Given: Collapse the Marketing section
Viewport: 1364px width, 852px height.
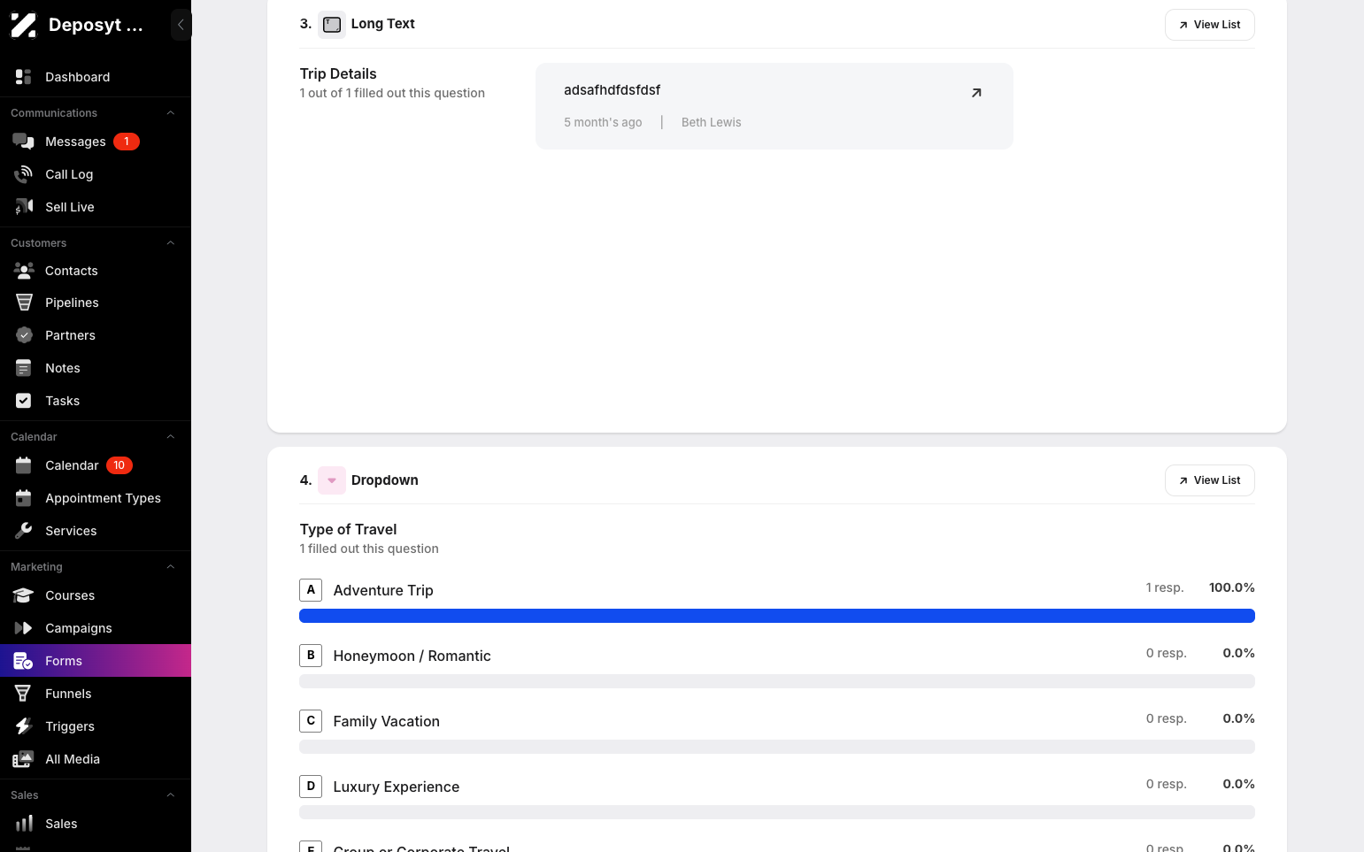Looking at the screenshot, I should point(171,567).
